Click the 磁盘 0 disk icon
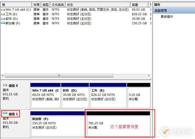Image resolution: width=195 pixels, height=139 pixels. [5, 85]
